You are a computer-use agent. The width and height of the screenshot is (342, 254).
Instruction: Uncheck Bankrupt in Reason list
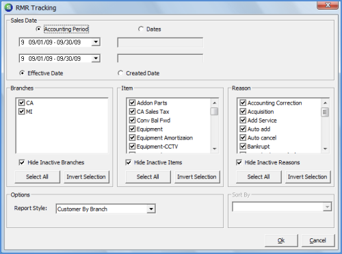click(243, 147)
